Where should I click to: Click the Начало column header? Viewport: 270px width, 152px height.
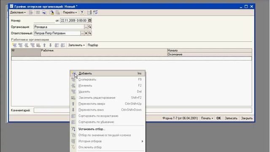(x=209, y=51)
